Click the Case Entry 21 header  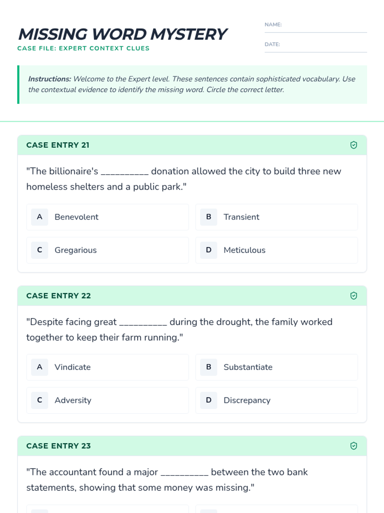192,145
